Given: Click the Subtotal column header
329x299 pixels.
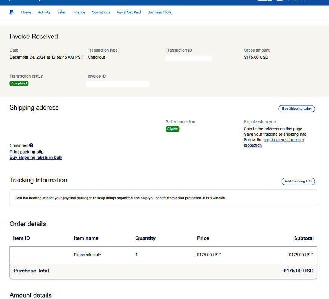Looking at the screenshot, I should click(x=304, y=238).
